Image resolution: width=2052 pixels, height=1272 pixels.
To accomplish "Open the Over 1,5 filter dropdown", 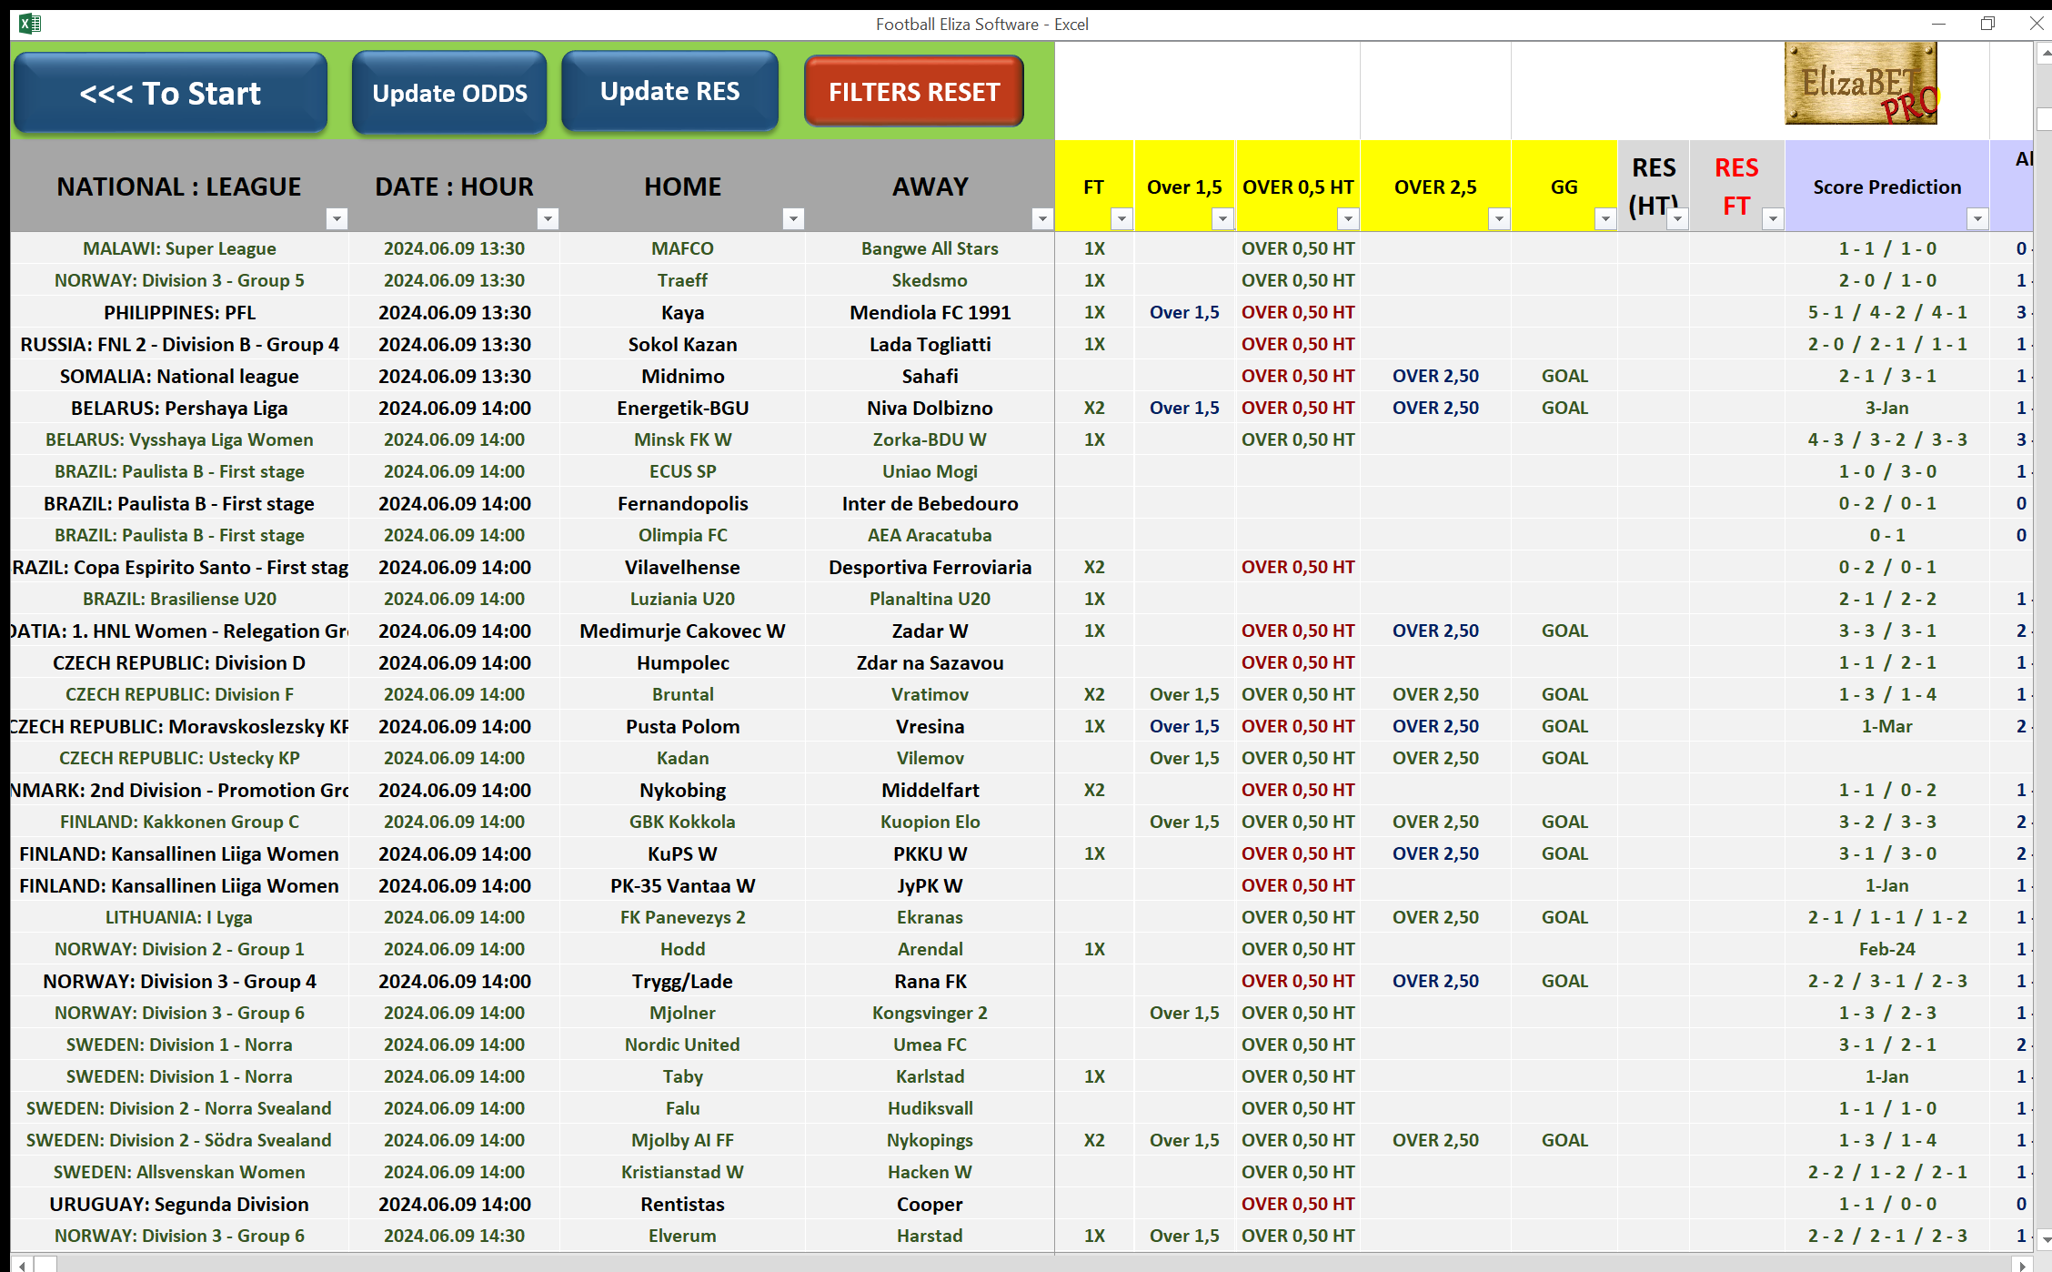I will click(1222, 218).
